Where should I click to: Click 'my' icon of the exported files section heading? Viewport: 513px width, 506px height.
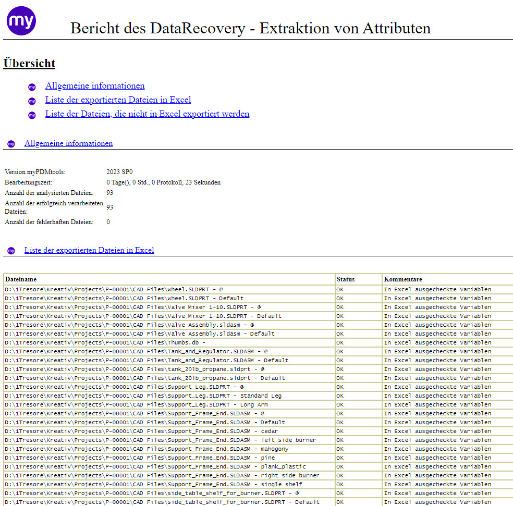pyautogui.click(x=11, y=251)
